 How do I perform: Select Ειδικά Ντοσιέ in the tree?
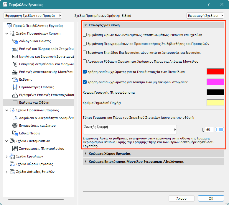29,133
